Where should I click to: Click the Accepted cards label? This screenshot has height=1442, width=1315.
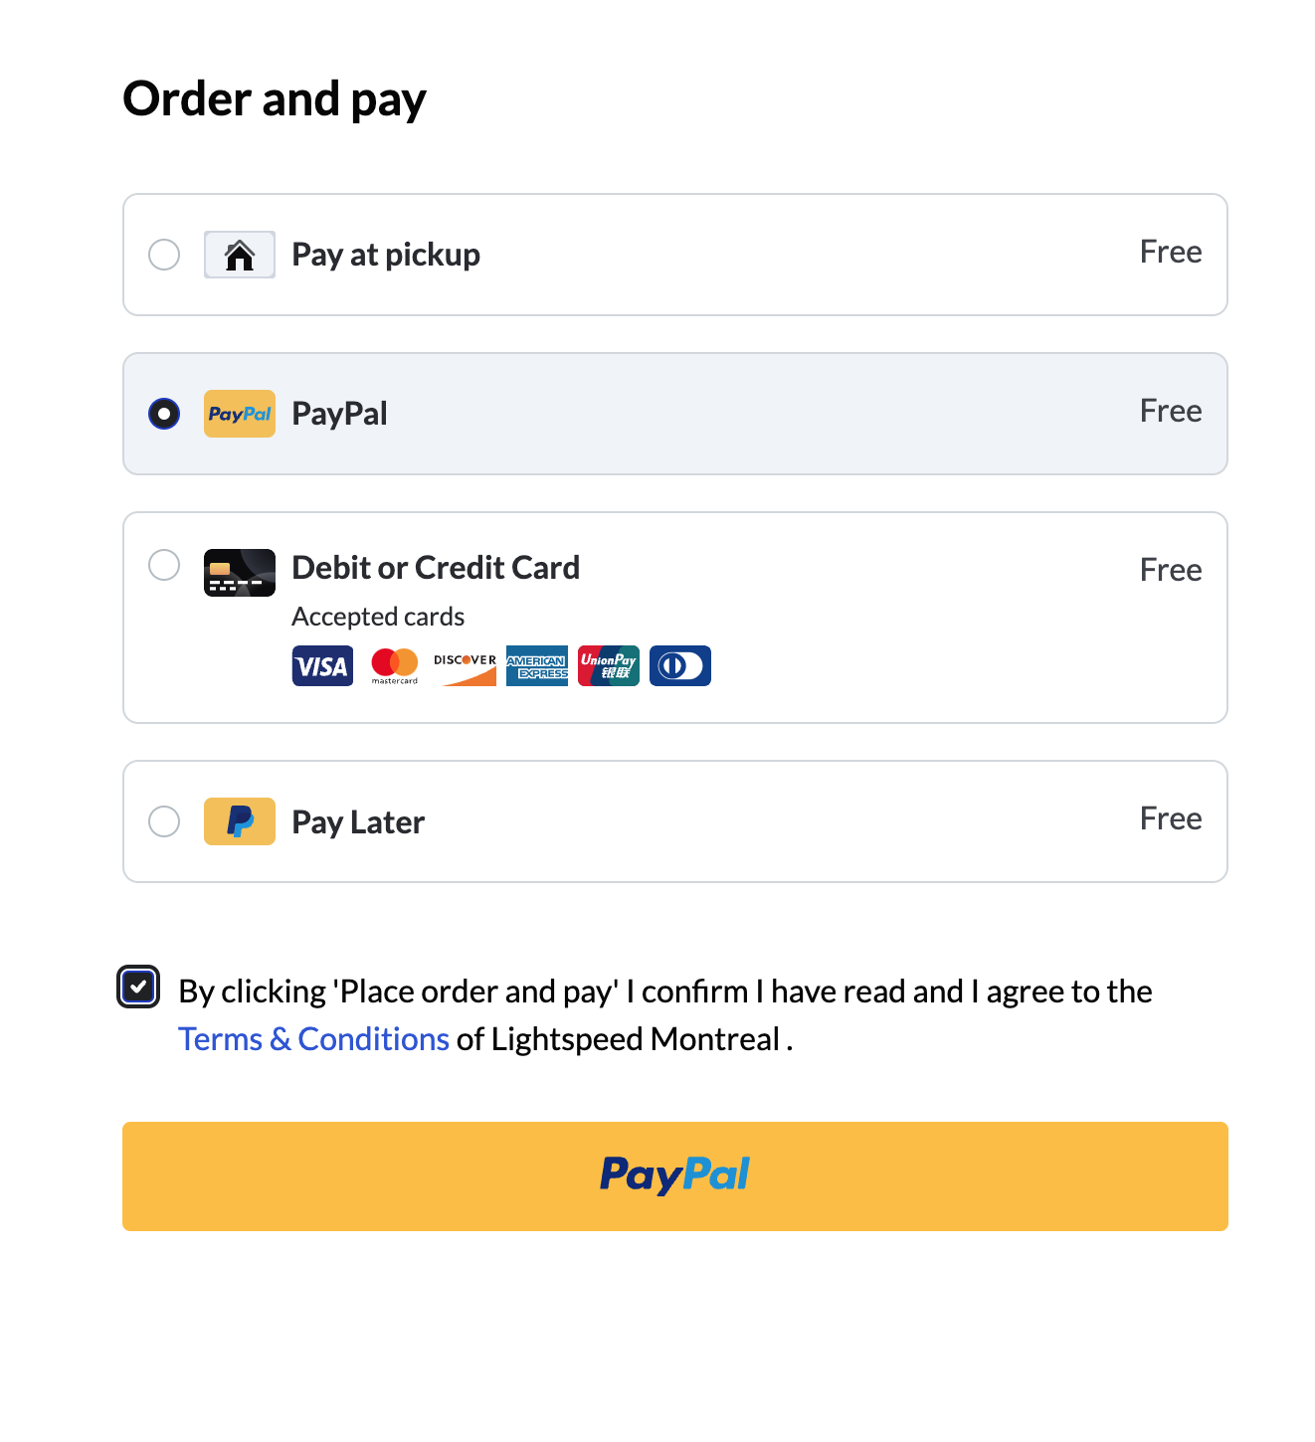pos(377,617)
